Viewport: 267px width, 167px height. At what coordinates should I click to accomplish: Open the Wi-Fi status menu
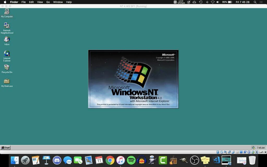213,2
